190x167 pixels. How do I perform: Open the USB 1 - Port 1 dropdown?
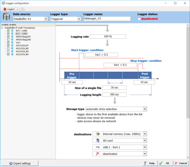pyautogui.click(x=145, y=147)
